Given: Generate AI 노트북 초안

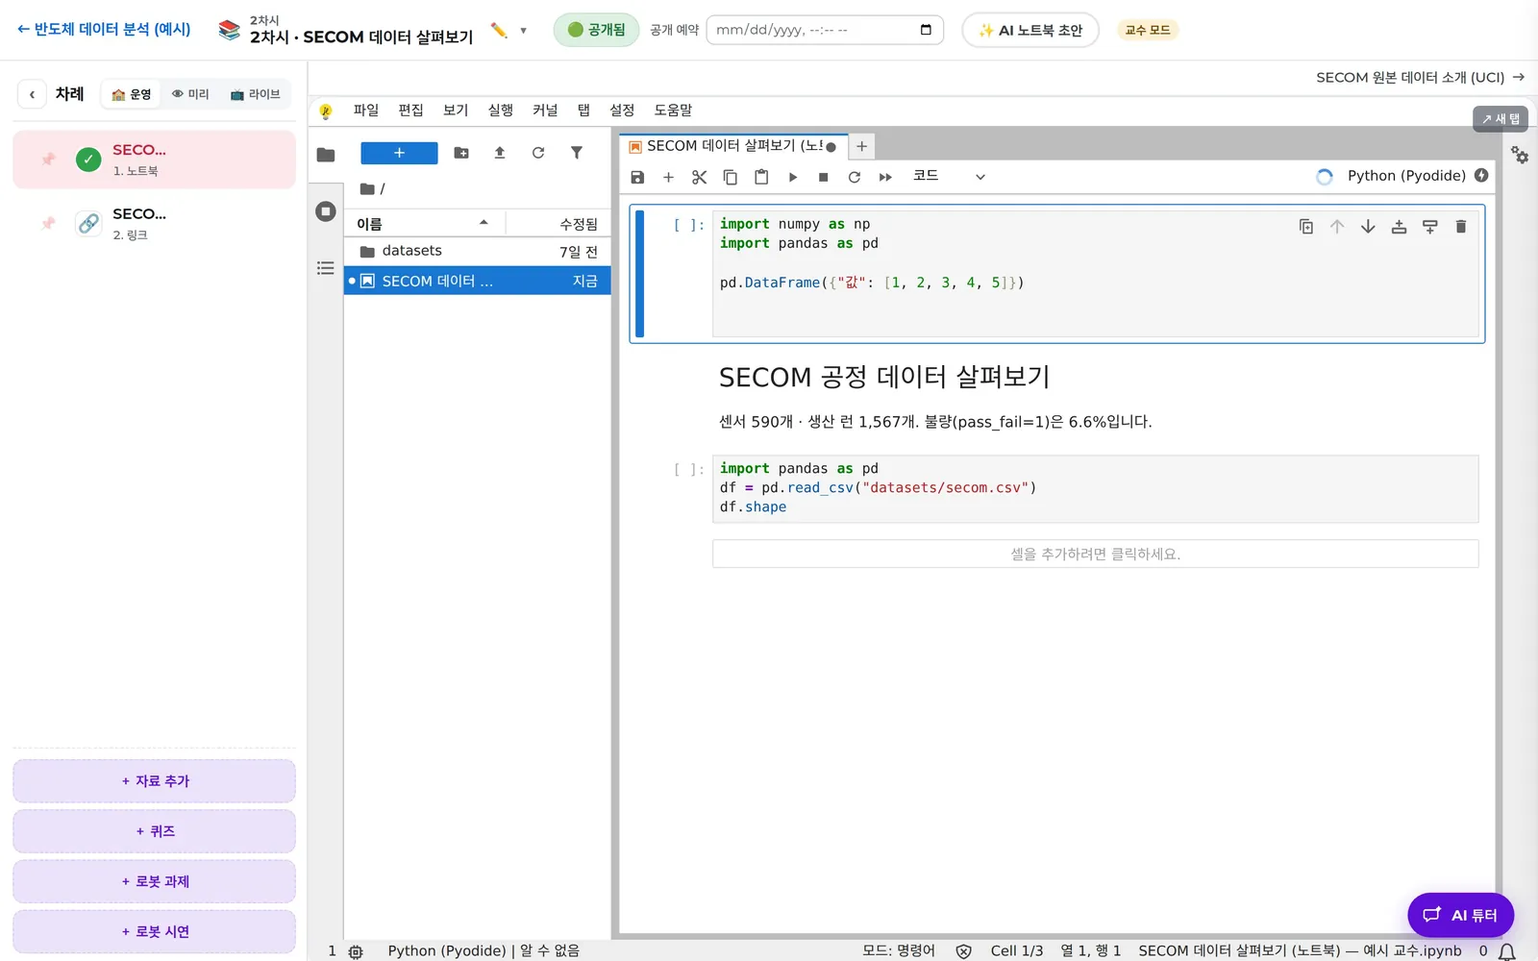Looking at the screenshot, I should point(1030,30).
